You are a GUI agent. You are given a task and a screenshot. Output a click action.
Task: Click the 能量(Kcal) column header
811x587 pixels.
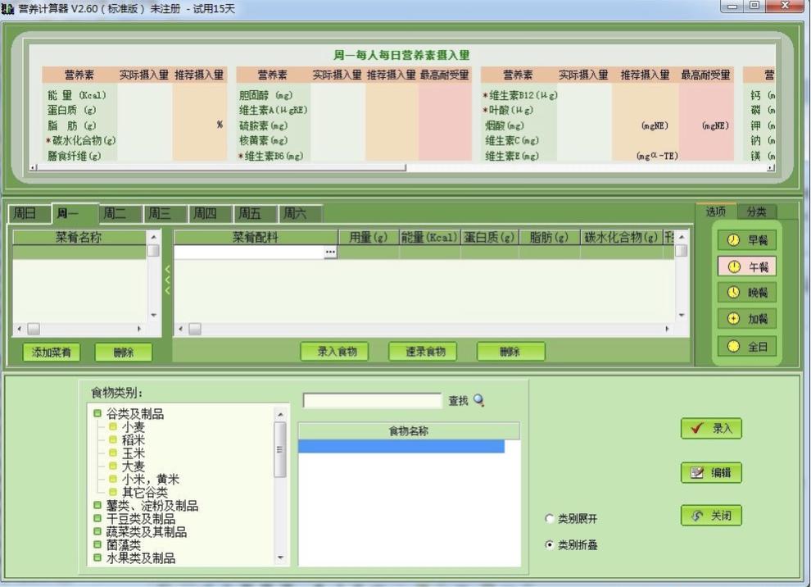coord(429,237)
